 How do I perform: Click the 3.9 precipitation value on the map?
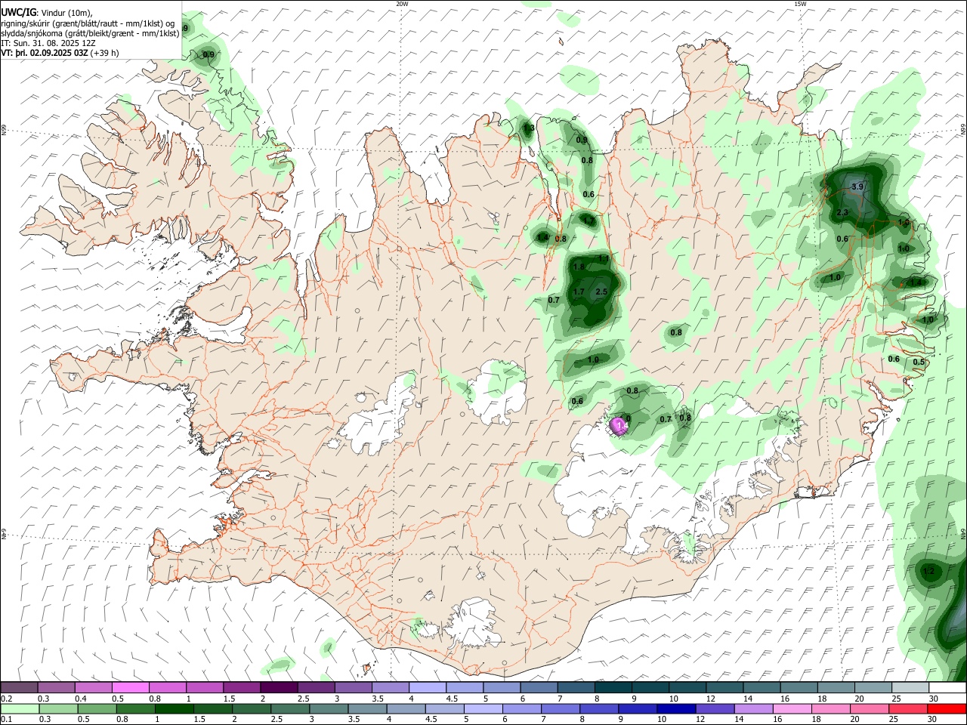click(x=857, y=187)
